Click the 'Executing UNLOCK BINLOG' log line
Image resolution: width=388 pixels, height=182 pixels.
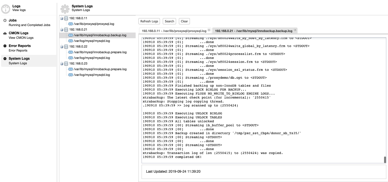click(x=183, y=114)
